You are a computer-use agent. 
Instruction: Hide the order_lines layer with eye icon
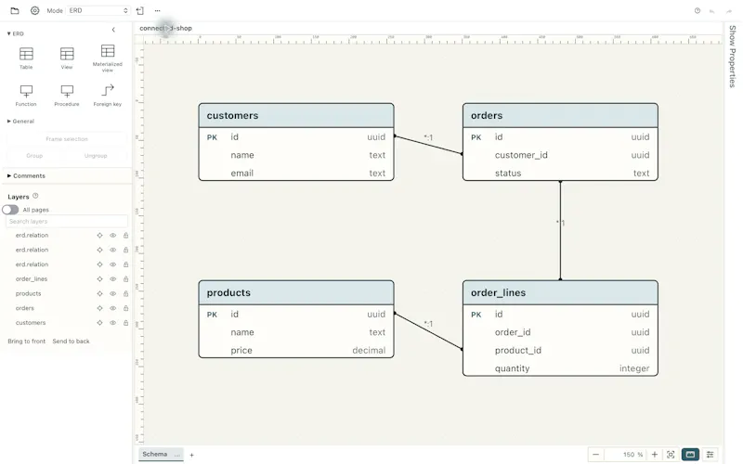click(112, 279)
